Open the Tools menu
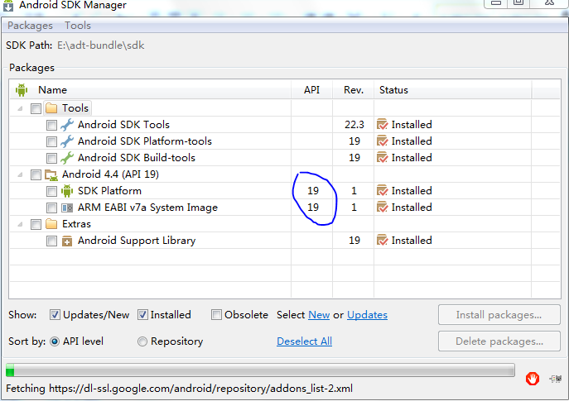 tap(78, 26)
